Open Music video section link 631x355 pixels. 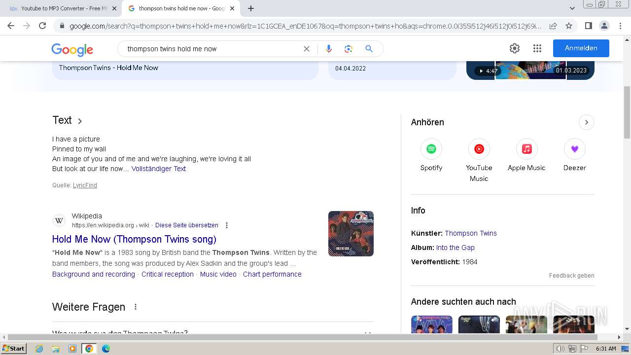(218, 274)
